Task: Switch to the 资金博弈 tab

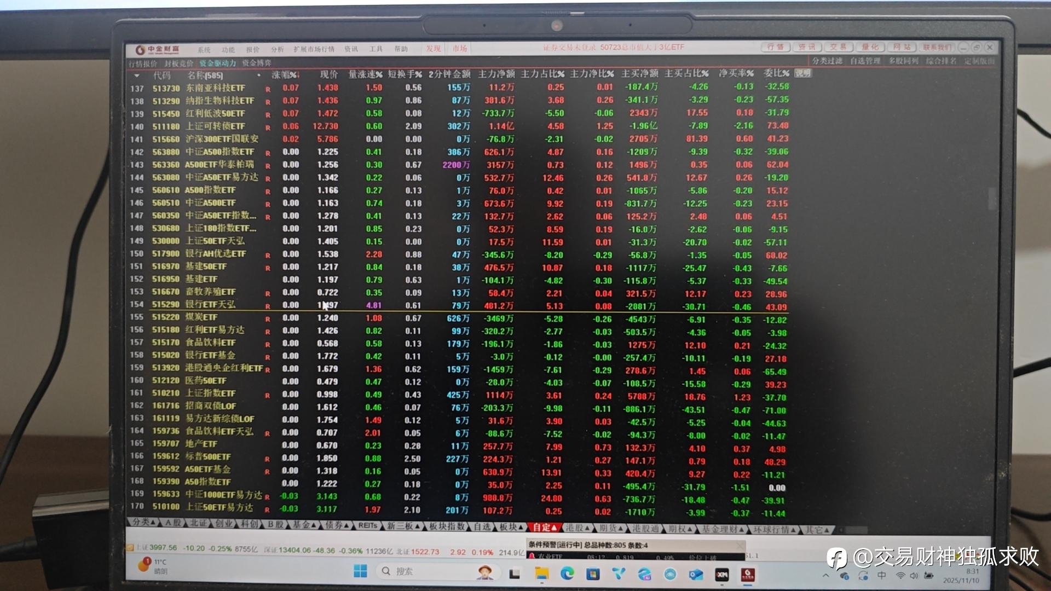Action: pos(256,63)
